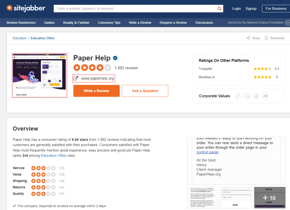Image resolution: width=290 pixels, height=210 pixels.
Task: Select Write a Review in navigation bar
Action: [140, 23]
